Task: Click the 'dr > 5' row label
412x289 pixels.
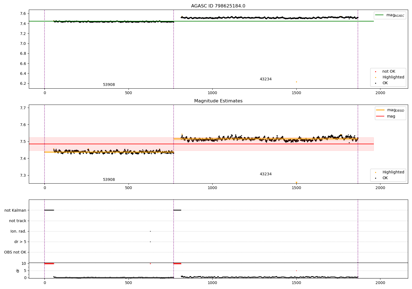Action: point(20,242)
